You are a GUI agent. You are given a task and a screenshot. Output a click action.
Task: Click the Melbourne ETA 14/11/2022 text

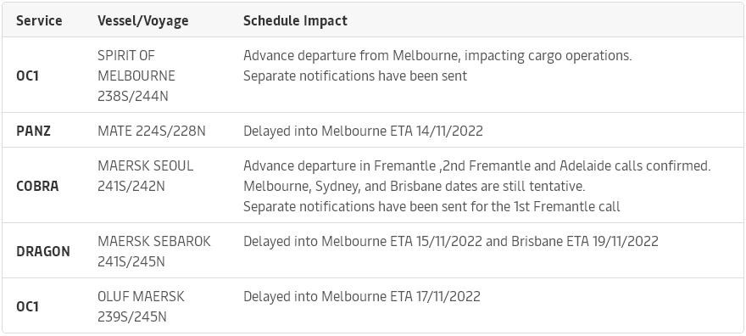point(402,131)
